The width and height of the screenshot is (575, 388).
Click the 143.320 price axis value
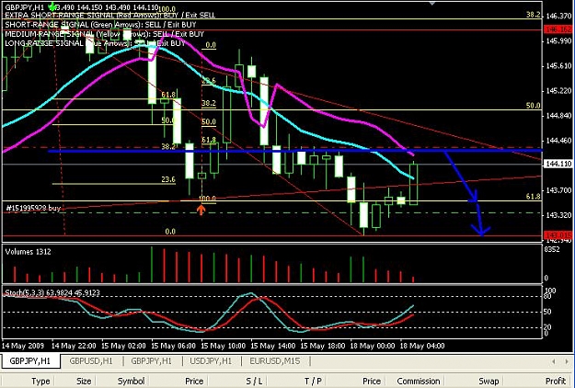pyautogui.click(x=558, y=215)
